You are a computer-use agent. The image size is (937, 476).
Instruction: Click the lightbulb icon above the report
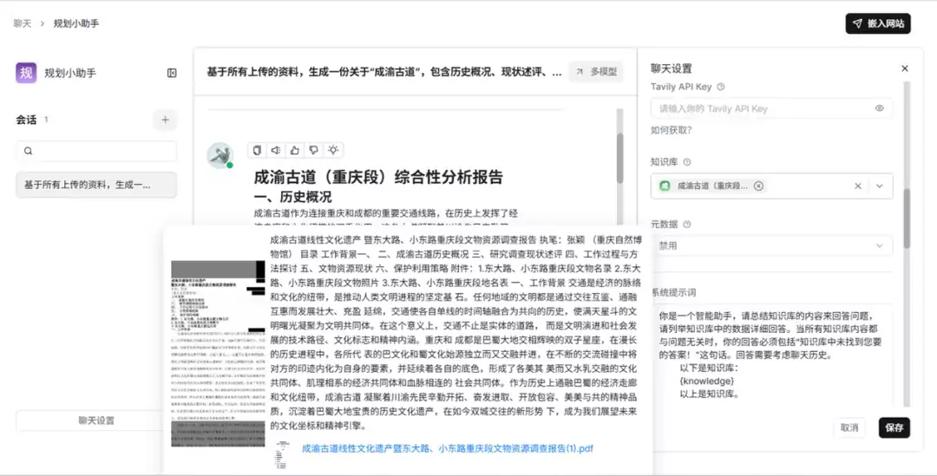tap(332, 150)
